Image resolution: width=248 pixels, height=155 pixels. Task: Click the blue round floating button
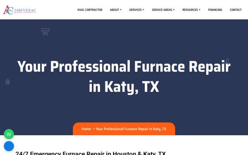pos(9,146)
